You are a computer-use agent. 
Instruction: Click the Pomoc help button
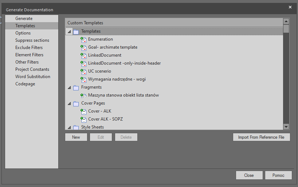(278, 175)
